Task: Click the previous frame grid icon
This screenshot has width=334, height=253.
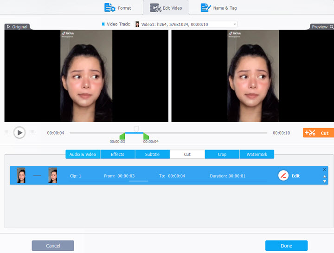Action: 7,133
